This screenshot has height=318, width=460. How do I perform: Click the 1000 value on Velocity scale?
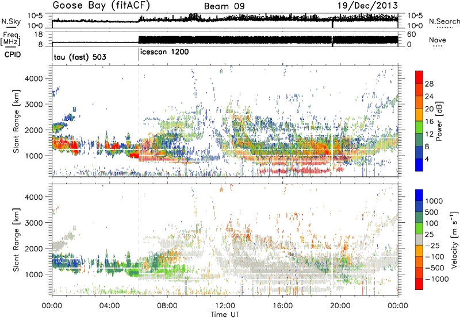[434, 201]
